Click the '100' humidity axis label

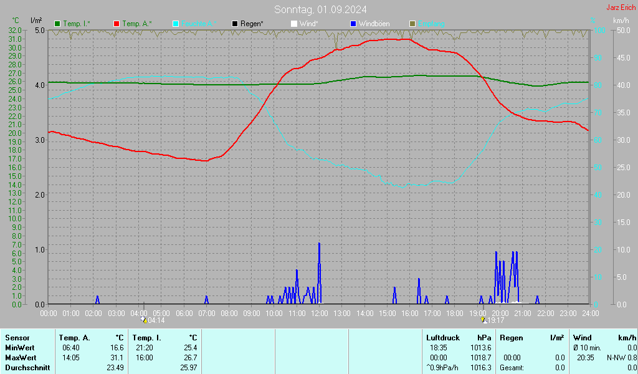(599, 30)
